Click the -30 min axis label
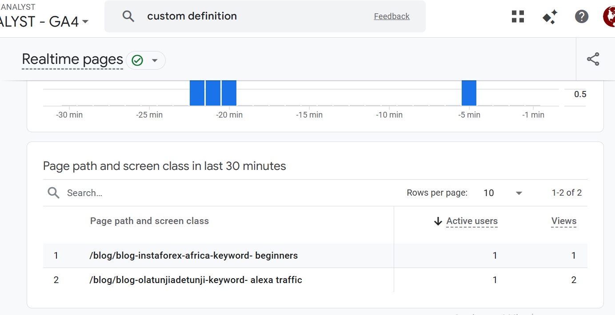 coord(69,115)
